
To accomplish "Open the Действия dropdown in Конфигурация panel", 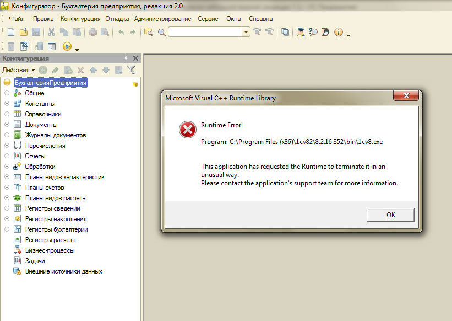I will click(x=19, y=70).
